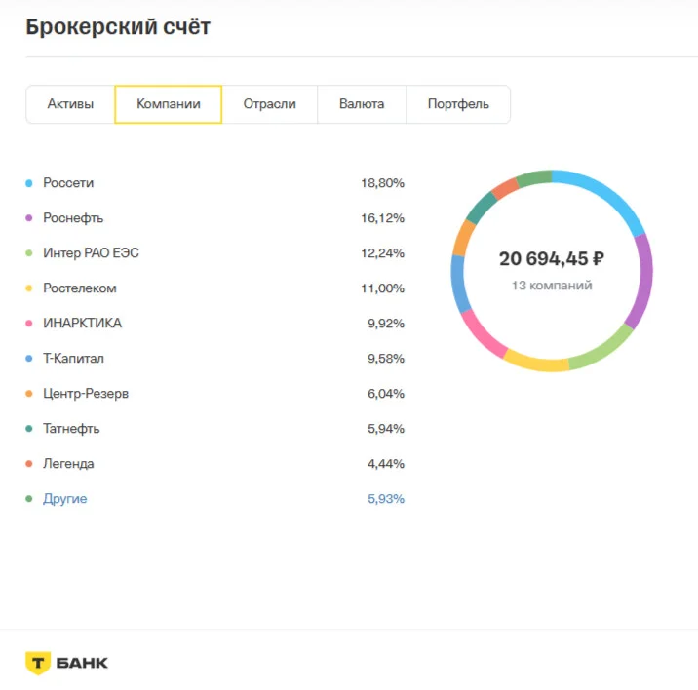Click the blue Т-Капитал donut segment
The width and height of the screenshot is (698, 690).
click(x=459, y=284)
